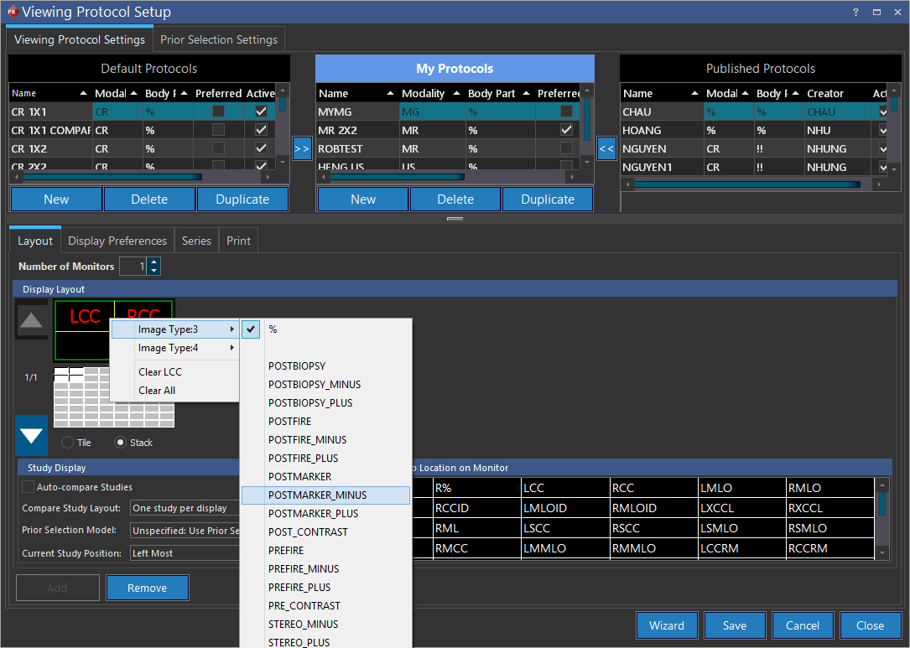Click the LCC display layout cell
The width and height of the screenshot is (910, 648).
[84, 317]
